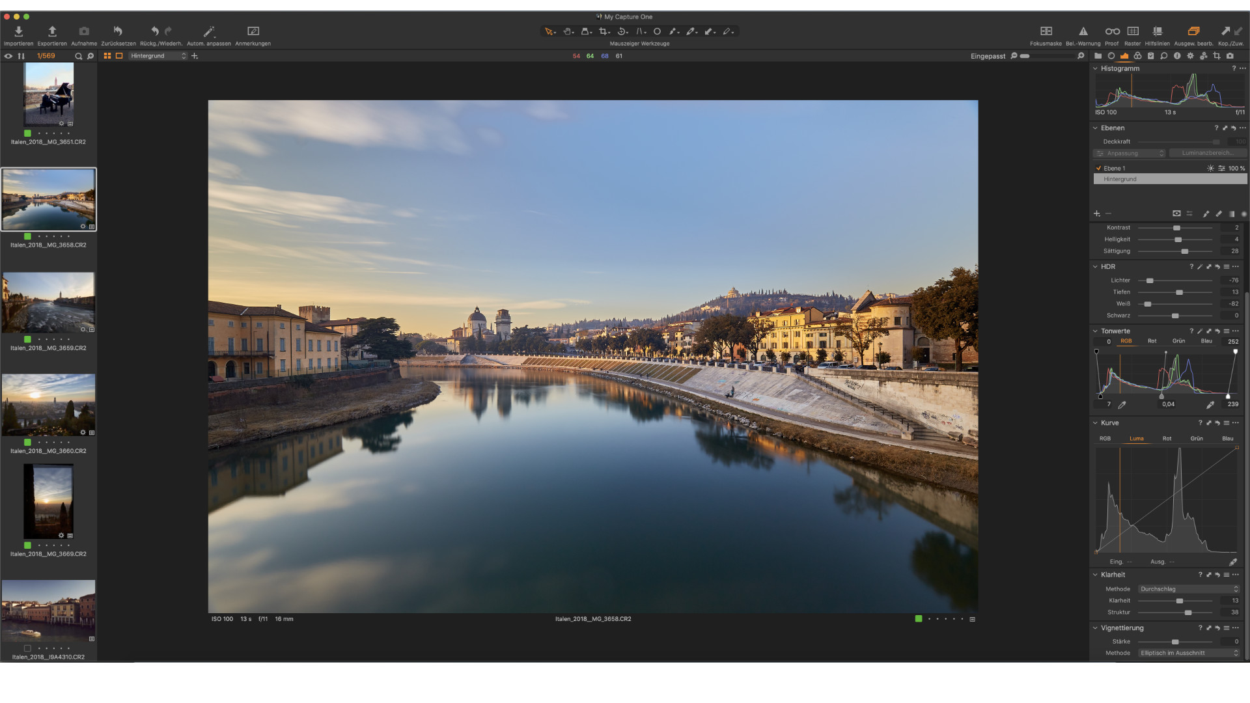Select the draw mask brush in Ebenen
The width and height of the screenshot is (1250, 703).
(x=1206, y=214)
